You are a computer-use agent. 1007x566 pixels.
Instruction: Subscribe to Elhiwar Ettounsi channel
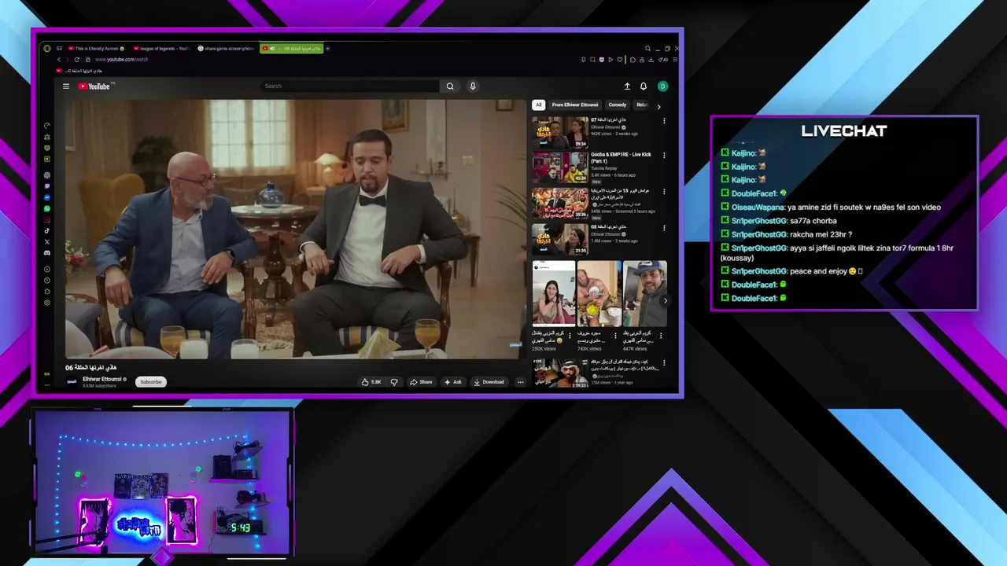click(151, 382)
